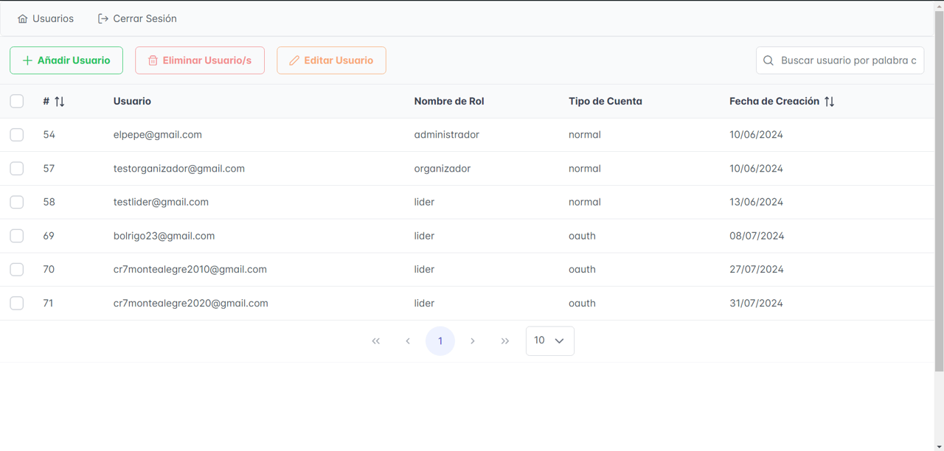Click the date 31/07/2024
This screenshot has width=944, height=451.
[x=757, y=303]
